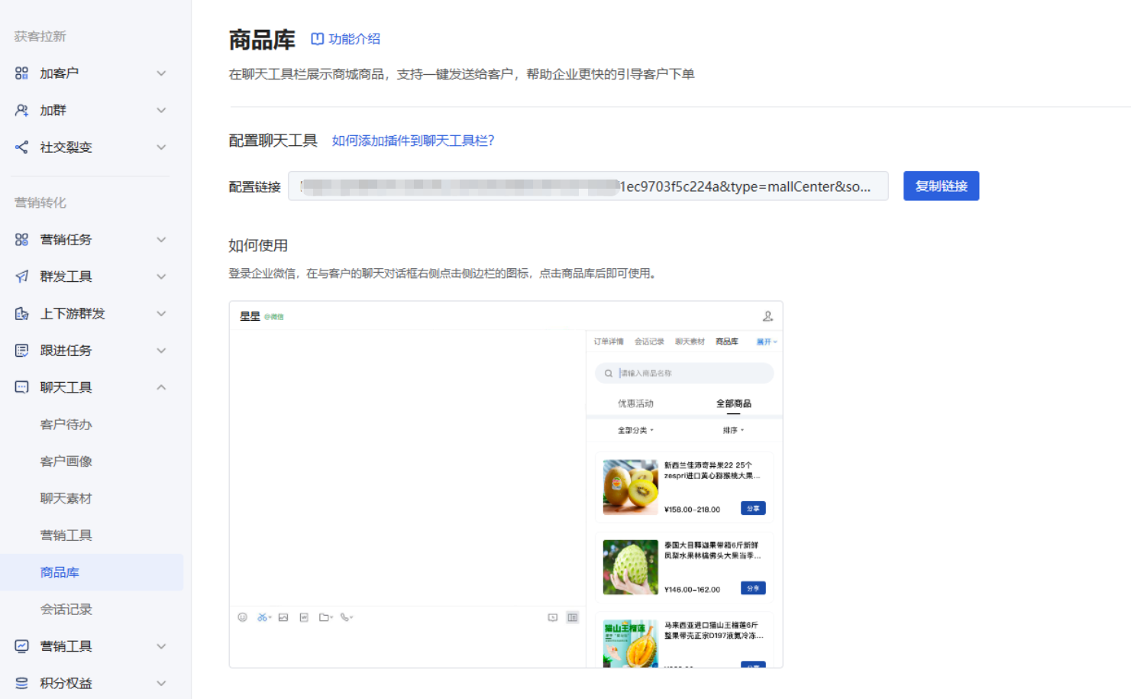Open the 功能介绍 link
The image size is (1131, 699).
354,39
